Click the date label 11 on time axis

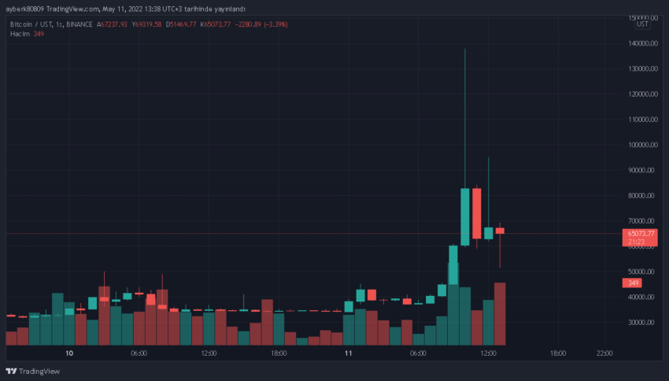[x=347, y=354]
